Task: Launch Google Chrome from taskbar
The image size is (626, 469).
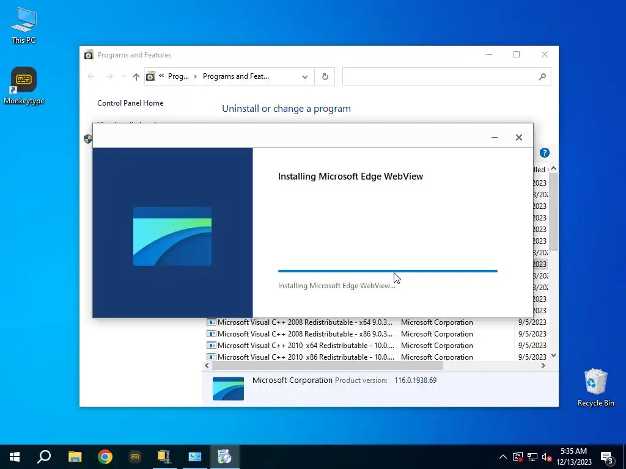Action: pyautogui.click(x=105, y=457)
